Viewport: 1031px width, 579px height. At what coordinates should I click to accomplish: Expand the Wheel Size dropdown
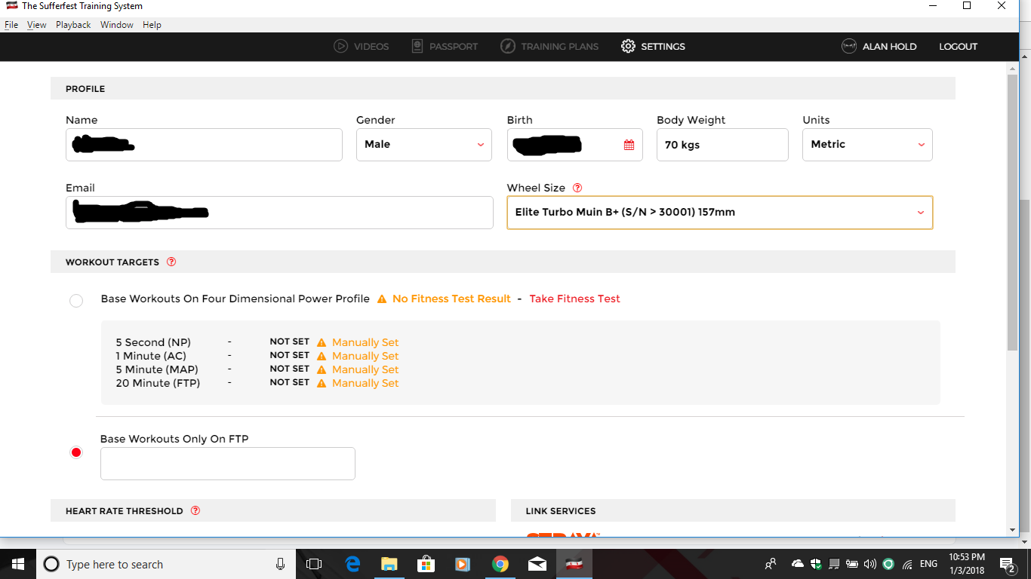click(920, 212)
